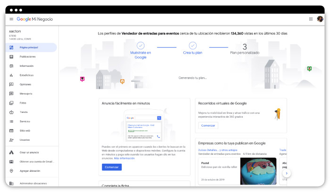Open the blue cake photo thumbnail
Image resolution: width=330 pixels, height=192 pixels.
pyautogui.click(x=258, y=171)
